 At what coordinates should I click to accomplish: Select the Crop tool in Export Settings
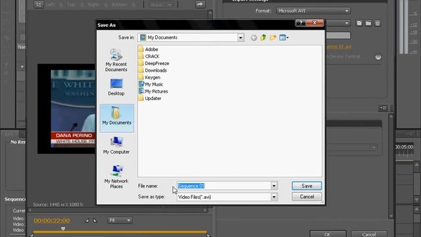(x=39, y=5)
